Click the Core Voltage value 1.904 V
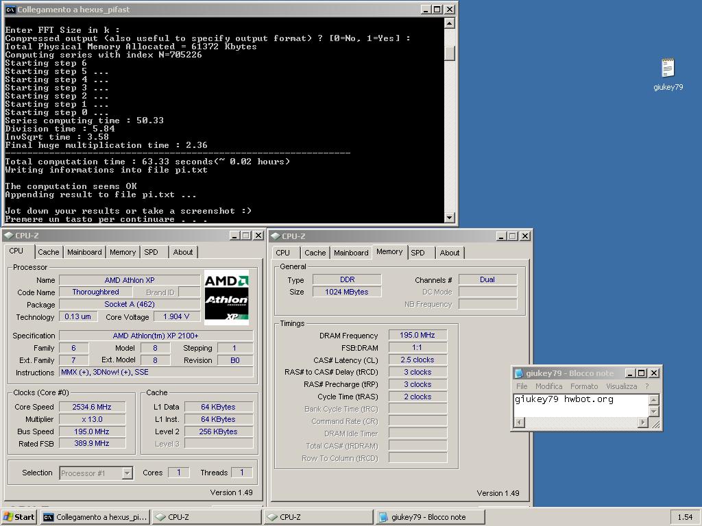Image resolution: width=702 pixels, height=526 pixels. (x=176, y=316)
